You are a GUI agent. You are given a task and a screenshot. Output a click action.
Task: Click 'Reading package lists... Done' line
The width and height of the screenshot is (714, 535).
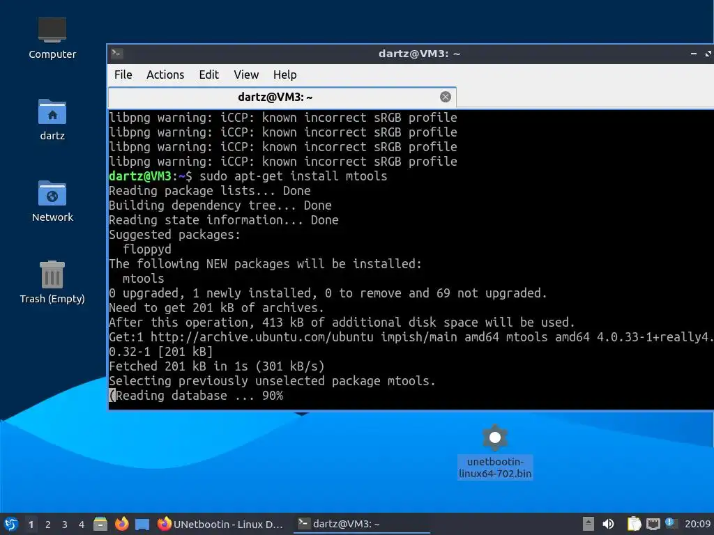pyautogui.click(x=210, y=191)
